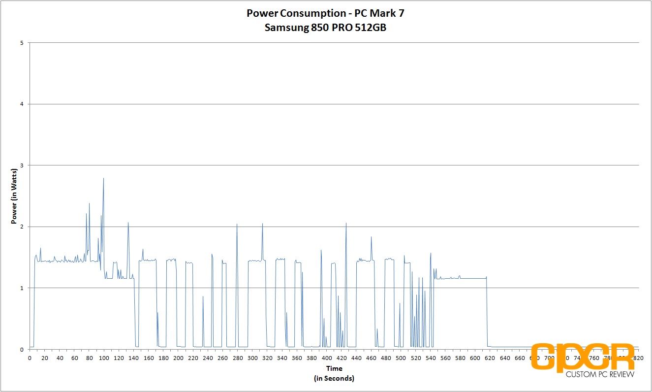
Task: Click the "Power (in Watts)" axis label
Action: click(14, 196)
